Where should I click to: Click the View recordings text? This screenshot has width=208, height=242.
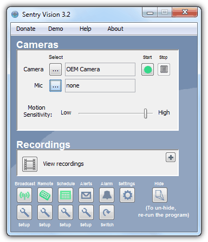[63, 164]
